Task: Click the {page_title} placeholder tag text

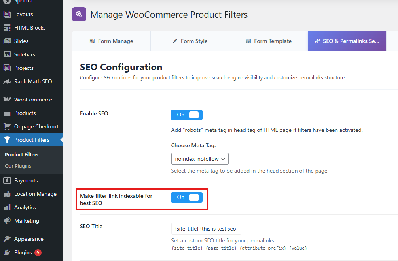Action: pos(221,248)
